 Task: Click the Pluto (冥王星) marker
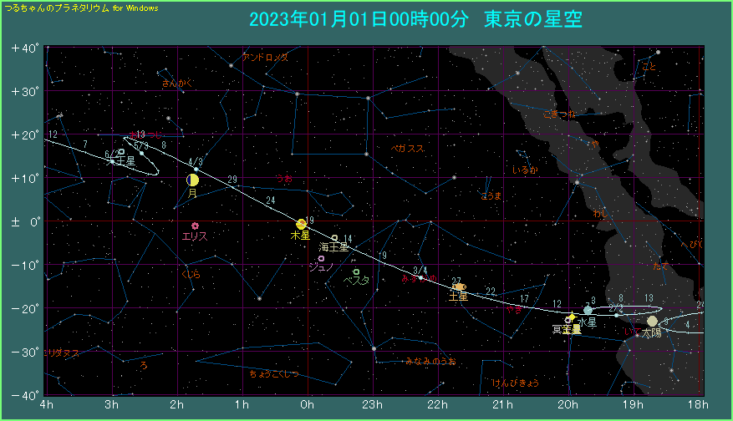(x=569, y=320)
